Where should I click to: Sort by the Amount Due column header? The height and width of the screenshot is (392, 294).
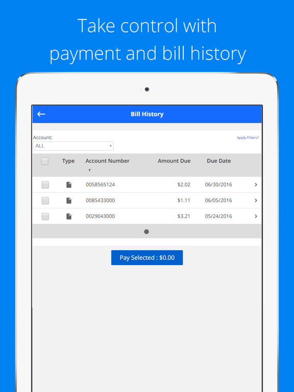tap(174, 161)
